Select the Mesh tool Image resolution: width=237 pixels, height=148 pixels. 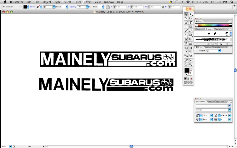coord(186,48)
